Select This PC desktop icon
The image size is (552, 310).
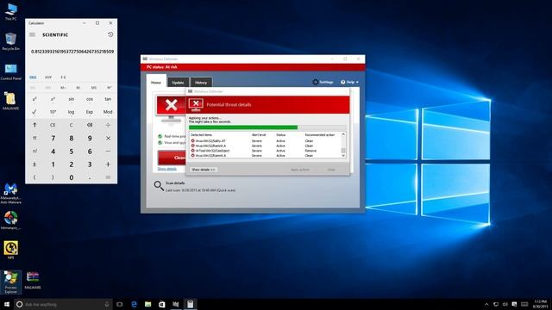point(10,11)
